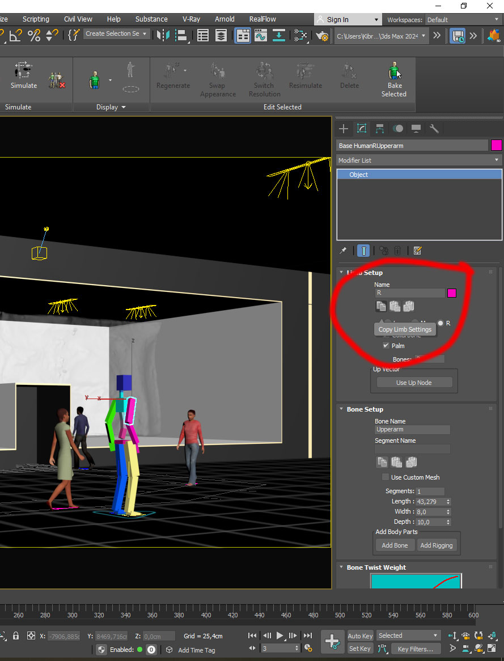Toggle Show End Result button
504x661 pixels.
tap(363, 251)
